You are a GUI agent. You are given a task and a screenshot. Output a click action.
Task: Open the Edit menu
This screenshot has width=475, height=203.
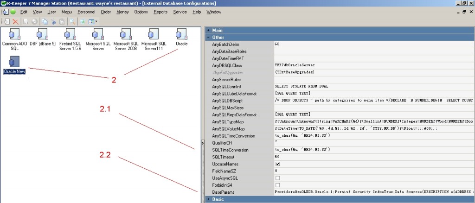click(x=24, y=12)
